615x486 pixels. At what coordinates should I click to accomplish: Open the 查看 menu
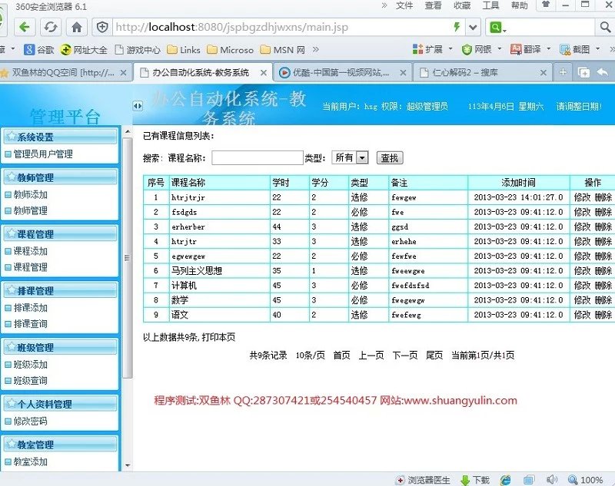click(x=433, y=5)
